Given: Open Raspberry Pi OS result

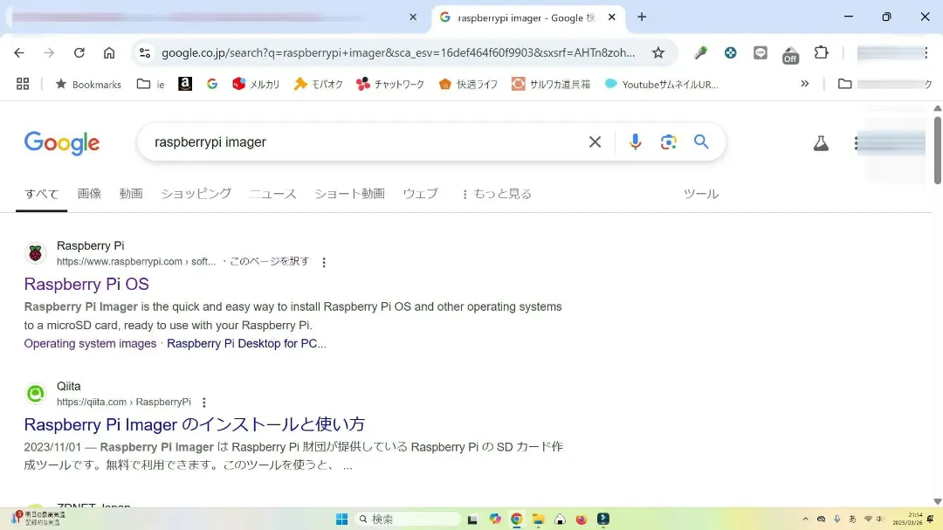Looking at the screenshot, I should 86,284.
